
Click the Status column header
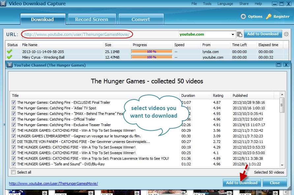click(x=13, y=45)
